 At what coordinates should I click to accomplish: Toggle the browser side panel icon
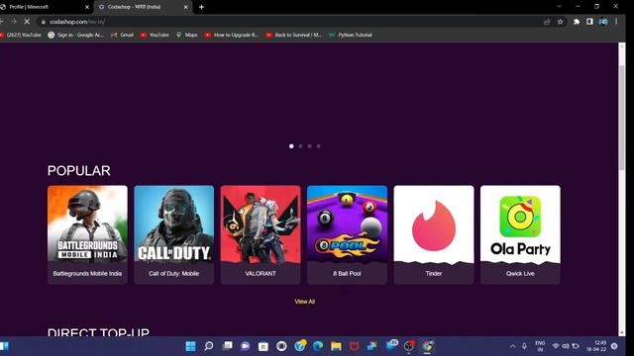(589, 22)
